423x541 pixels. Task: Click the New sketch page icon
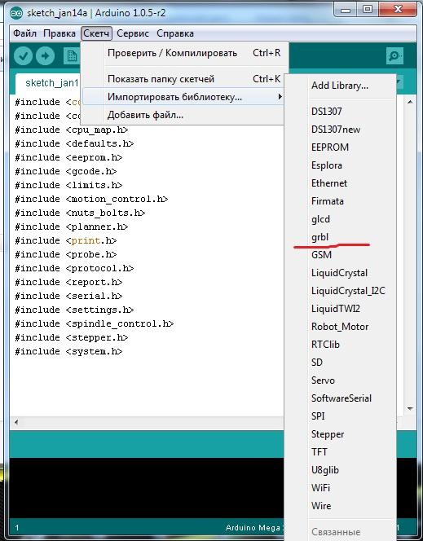click(72, 56)
